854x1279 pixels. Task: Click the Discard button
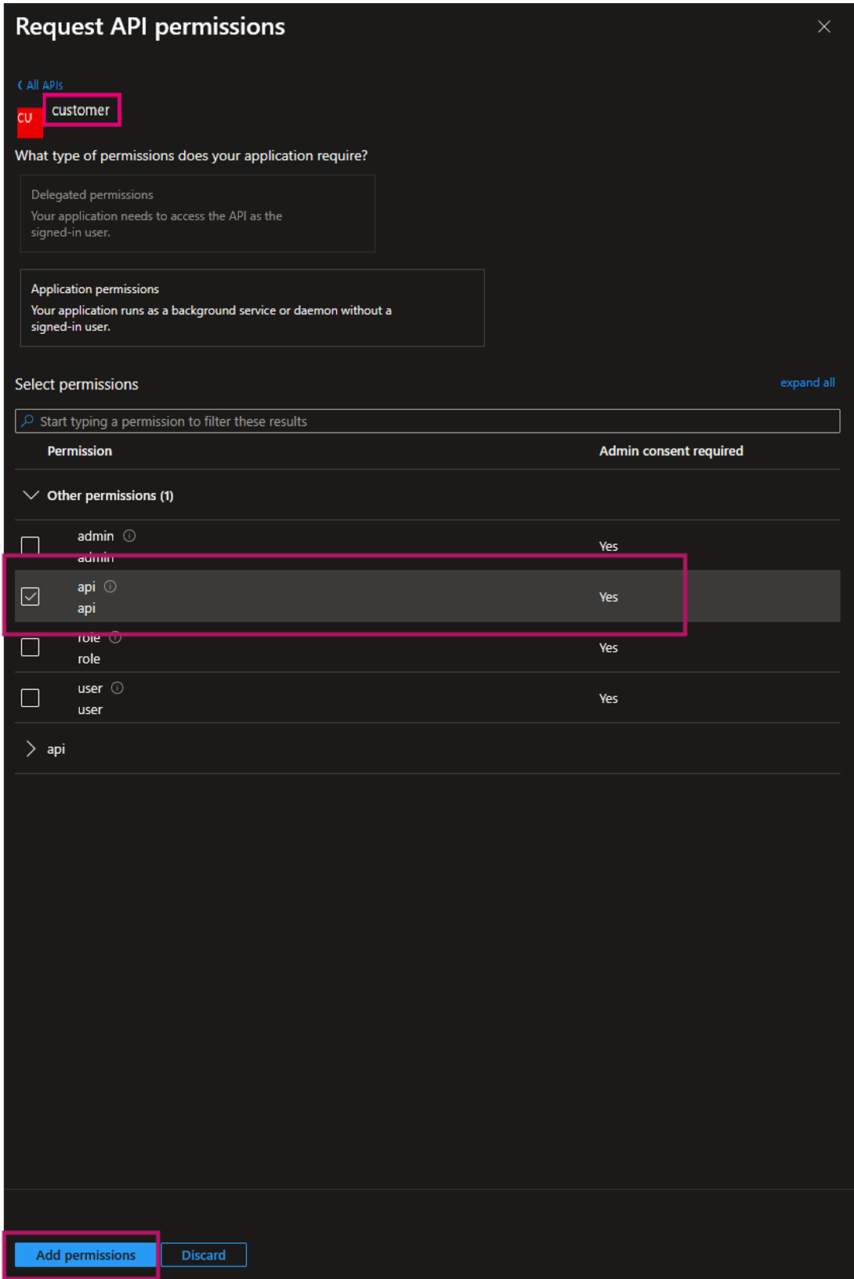[x=204, y=1255]
